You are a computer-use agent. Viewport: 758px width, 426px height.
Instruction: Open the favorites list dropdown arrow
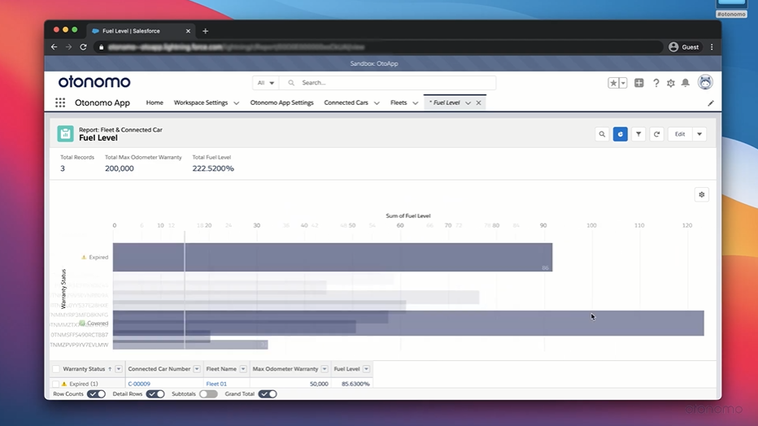point(623,83)
